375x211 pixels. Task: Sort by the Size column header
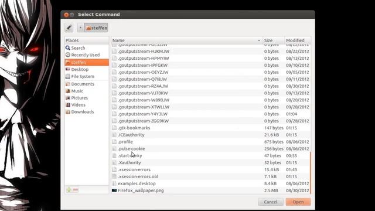point(274,40)
